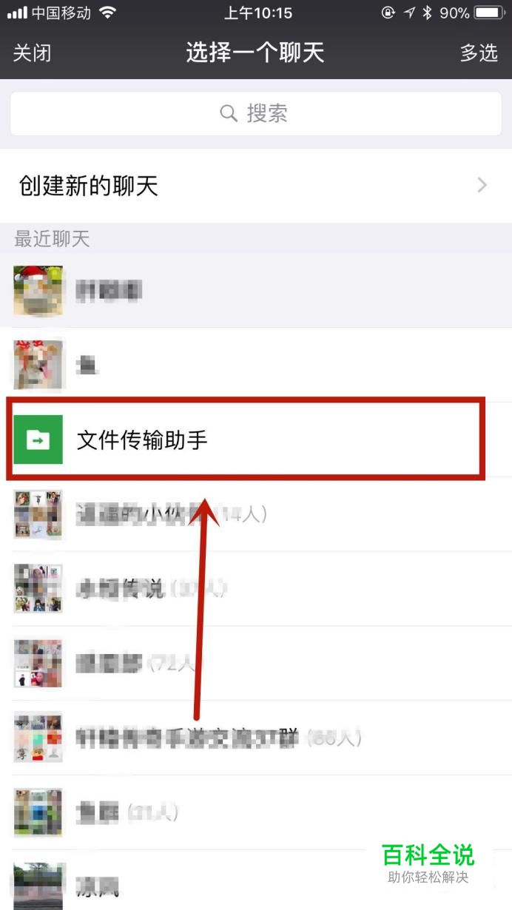Open the group chat showing 66人

click(x=256, y=738)
